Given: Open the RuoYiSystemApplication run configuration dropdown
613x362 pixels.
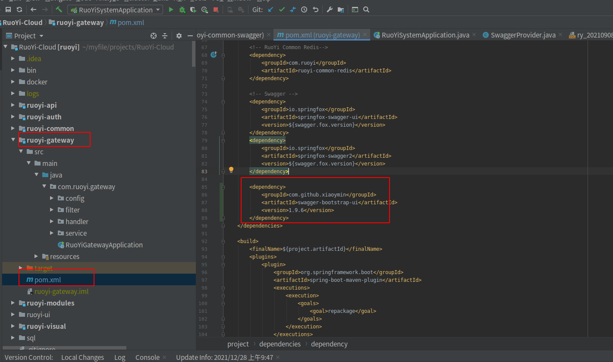Looking at the screenshot, I should (115, 9).
